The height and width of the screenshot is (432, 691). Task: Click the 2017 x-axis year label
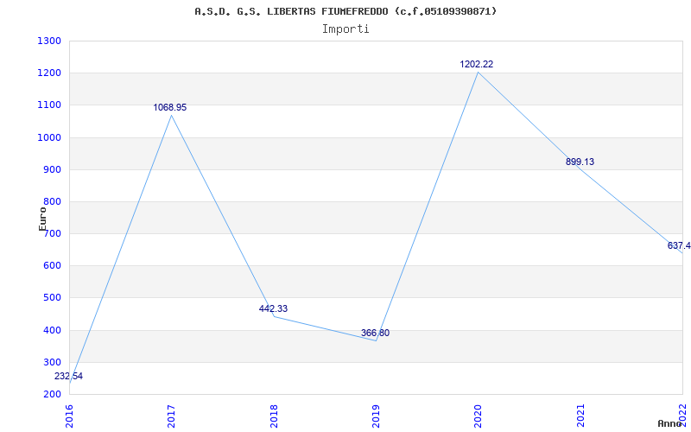coord(171,416)
